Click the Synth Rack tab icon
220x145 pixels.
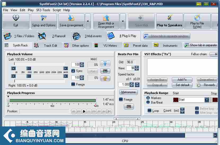coord(6,45)
